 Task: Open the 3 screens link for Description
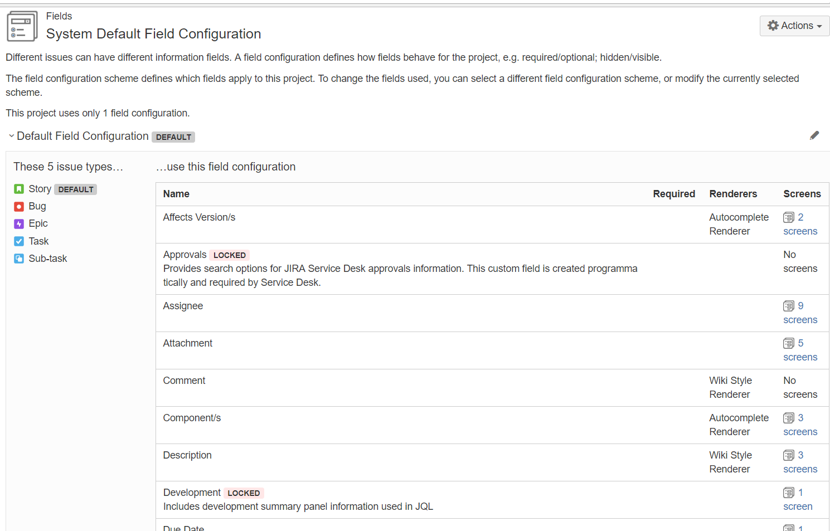800,462
